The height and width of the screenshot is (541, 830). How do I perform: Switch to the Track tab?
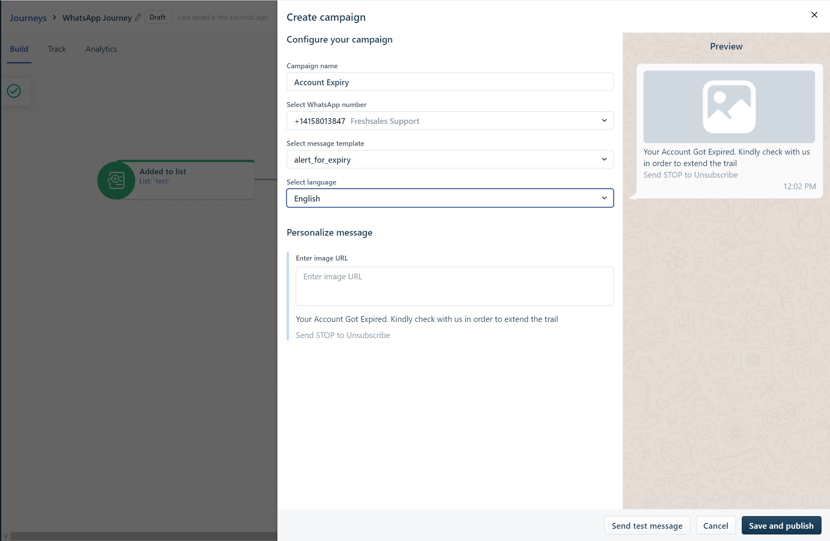[x=57, y=49]
